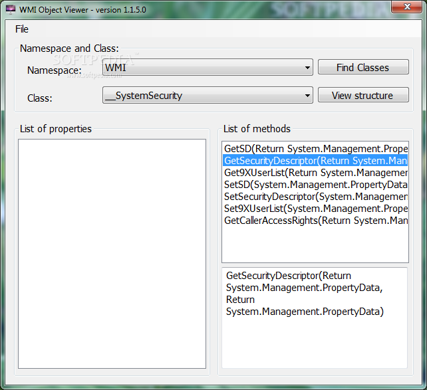Select the Get9XUserList method row

point(315,173)
